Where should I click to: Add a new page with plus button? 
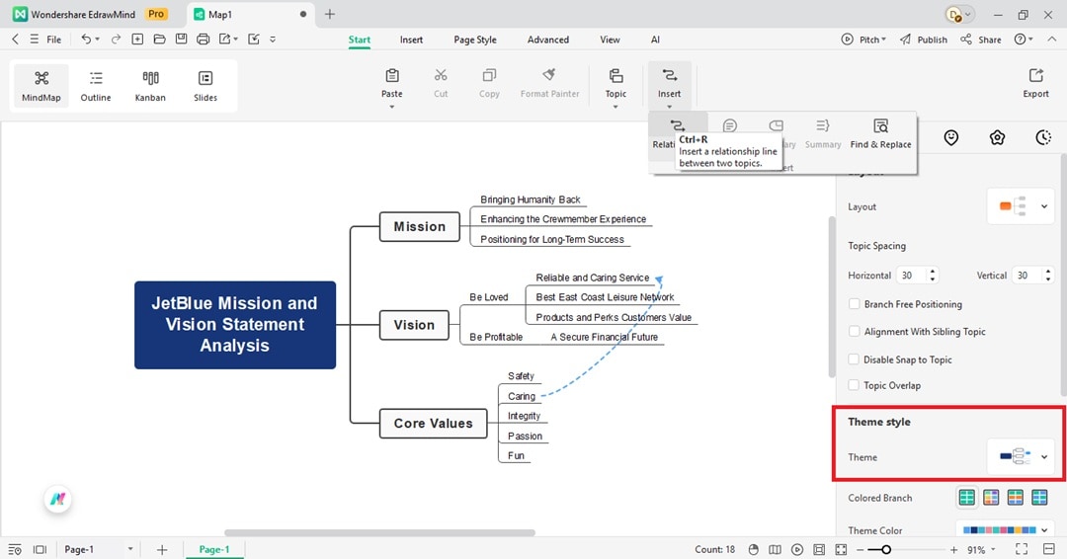pyautogui.click(x=162, y=549)
